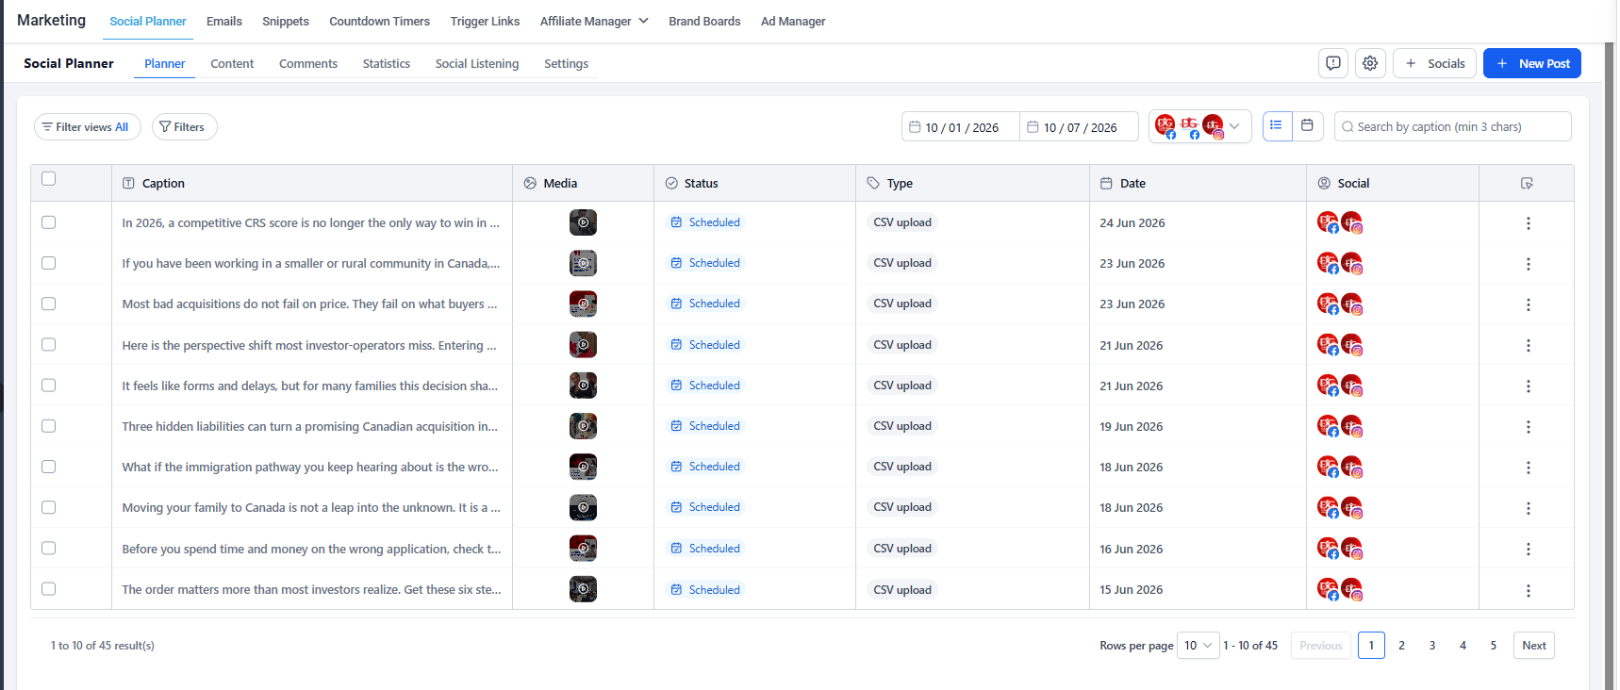Image resolution: width=1620 pixels, height=690 pixels.
Task: Expand the social accounts selector dropdown
Action: coord(1199,126)
